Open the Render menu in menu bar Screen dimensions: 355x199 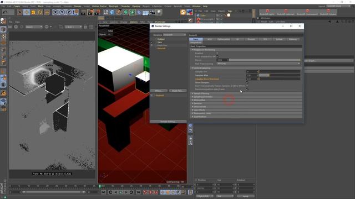point(78,6)
